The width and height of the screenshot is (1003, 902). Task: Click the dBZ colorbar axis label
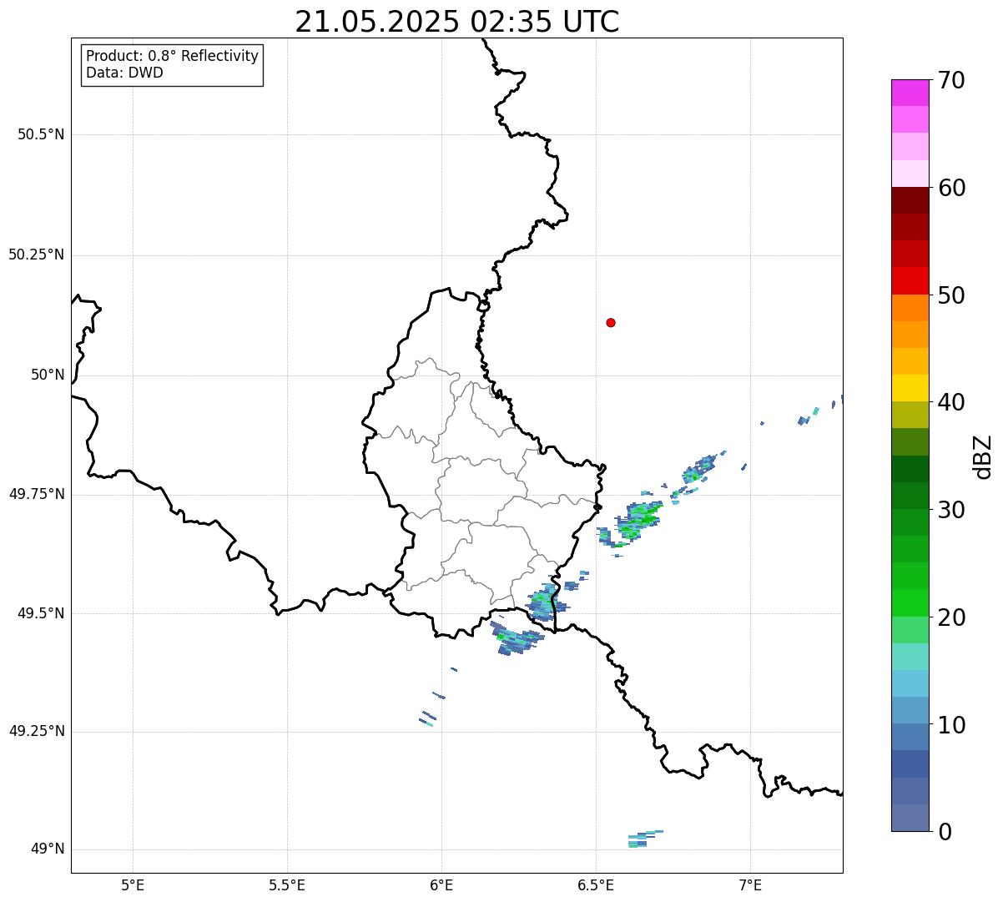pyautogui.click(x=983, y=456)
